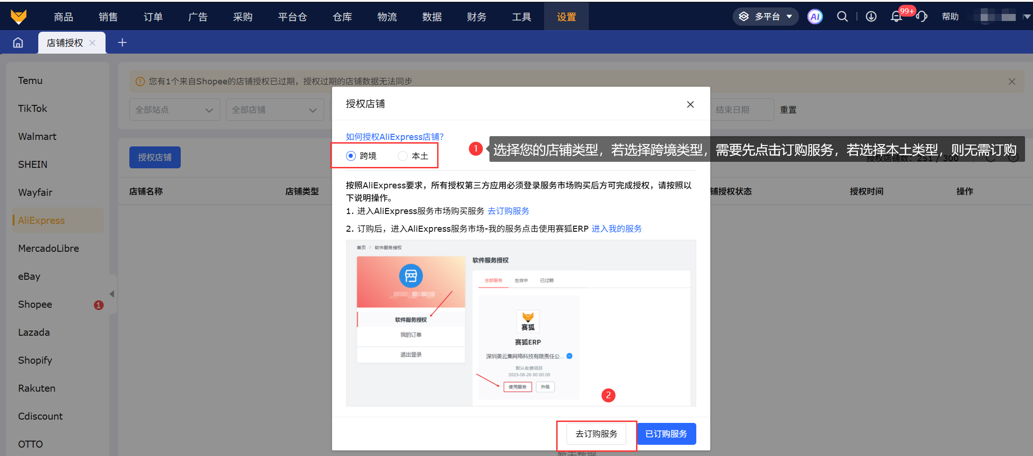The width and height of the screenshot is (1033, 456).
Task: Click the 店铺名称 column header
Action: (146, 192)
